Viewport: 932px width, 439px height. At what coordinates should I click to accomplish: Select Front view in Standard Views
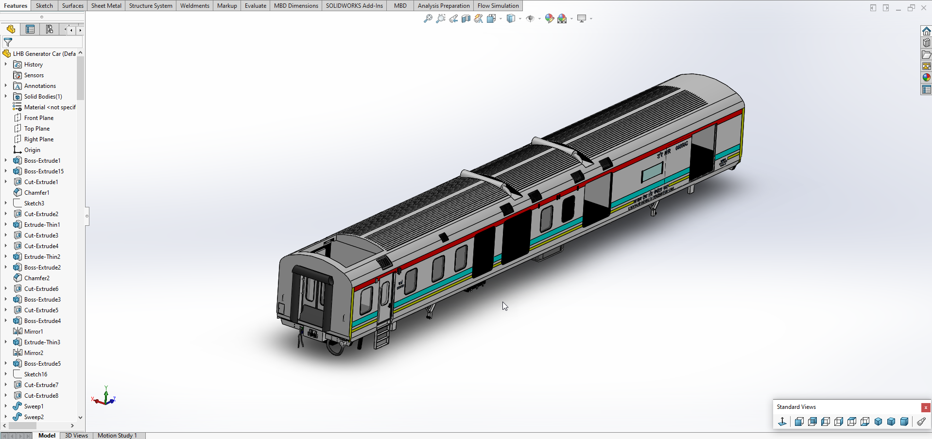[x=799, y=422]
